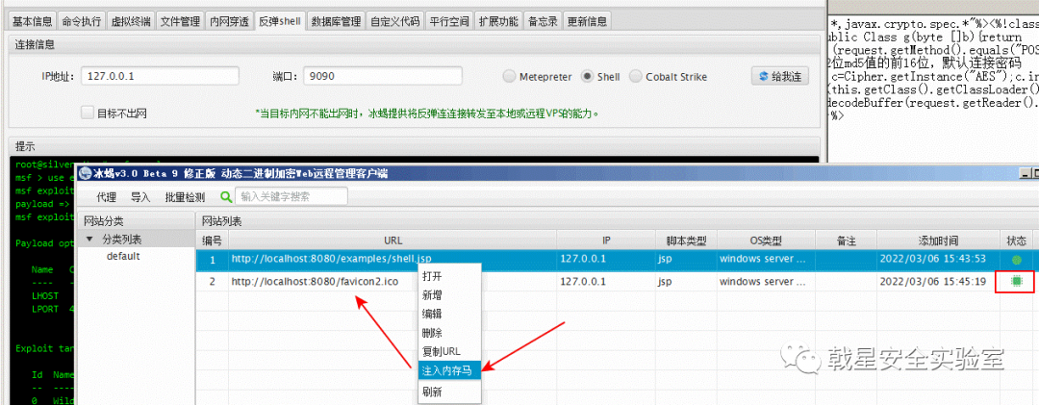Choose 刷新 from the context menu
The image size is (1039, 405).
(450, 392)
